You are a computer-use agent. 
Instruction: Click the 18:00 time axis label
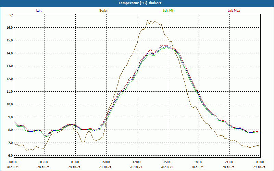pos(199,162)
